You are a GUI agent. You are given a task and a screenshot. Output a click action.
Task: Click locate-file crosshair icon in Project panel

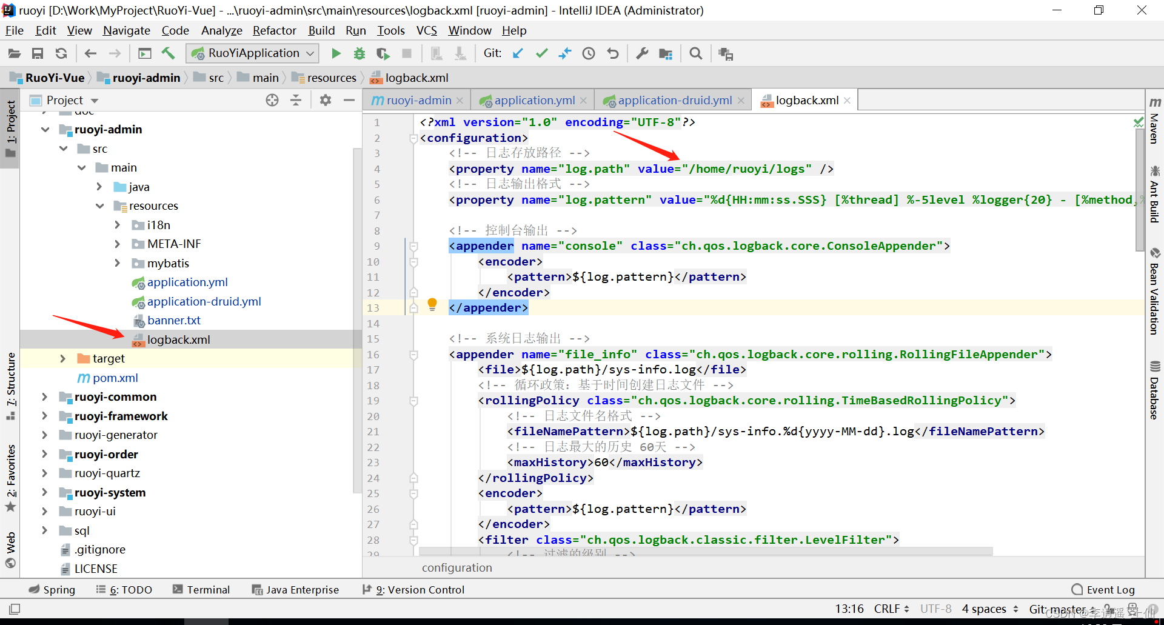point(272,100)
